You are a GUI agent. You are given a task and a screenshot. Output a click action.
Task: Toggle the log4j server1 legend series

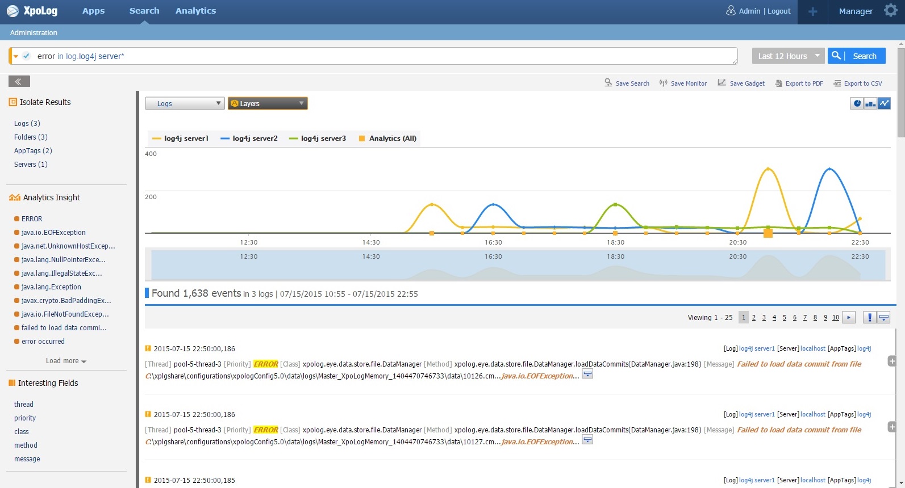pos(180,138)
